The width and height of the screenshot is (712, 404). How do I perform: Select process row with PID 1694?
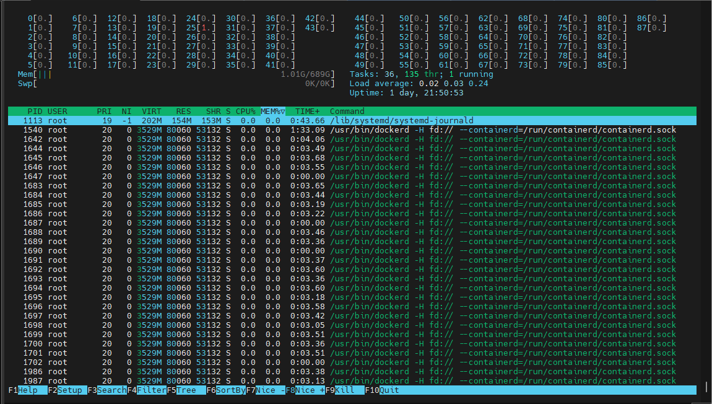[352, 288]
